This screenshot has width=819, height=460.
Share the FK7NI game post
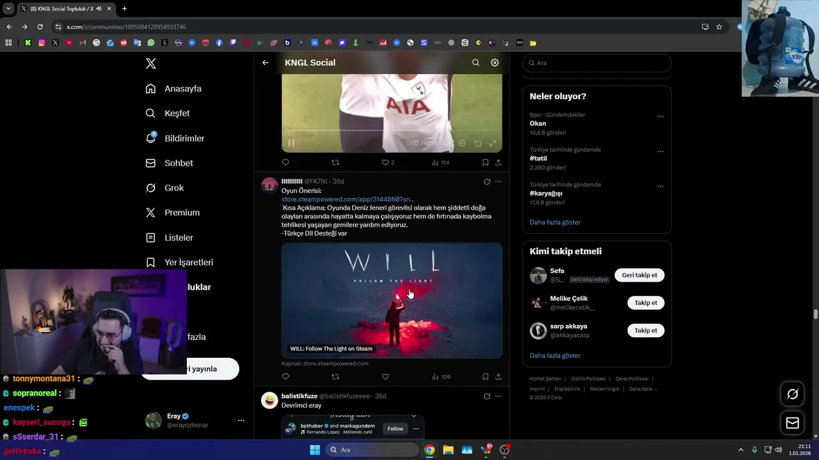pyautogui.click(x=498, y=376)
